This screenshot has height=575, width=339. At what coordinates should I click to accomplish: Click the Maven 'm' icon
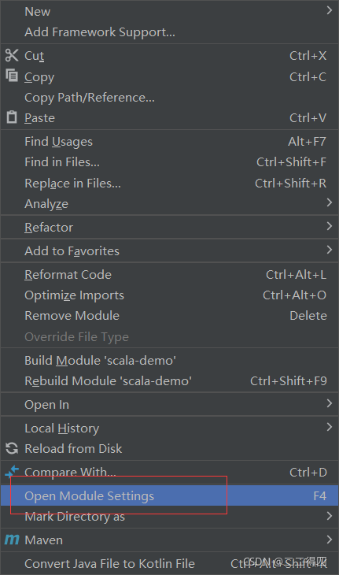pyautogui.click(x=12, y=540)
